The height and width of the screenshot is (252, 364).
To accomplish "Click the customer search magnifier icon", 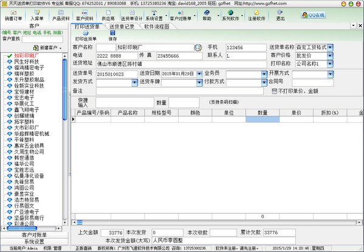I will (197, 47).
